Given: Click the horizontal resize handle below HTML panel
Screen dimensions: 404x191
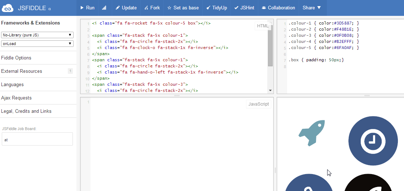Looking at the screenshot, I should click(177, 95).
